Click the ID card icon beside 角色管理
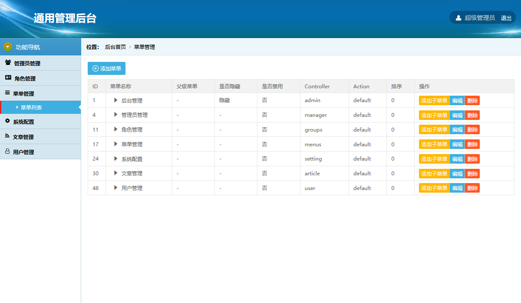521x303 pixels. pos(8,78)
